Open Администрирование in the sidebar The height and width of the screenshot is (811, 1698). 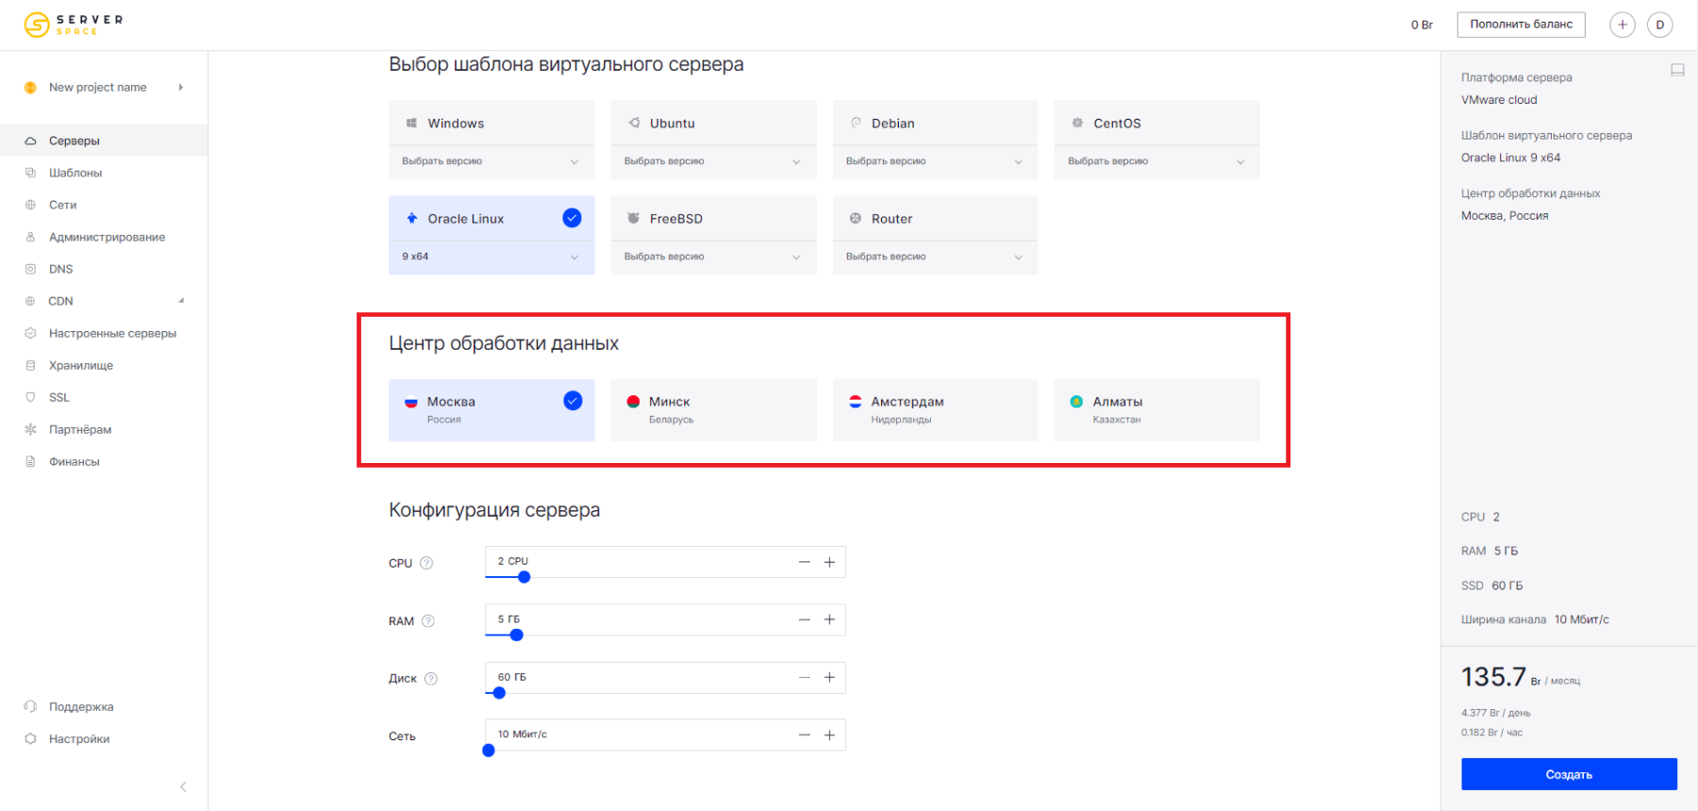point(104,237)
